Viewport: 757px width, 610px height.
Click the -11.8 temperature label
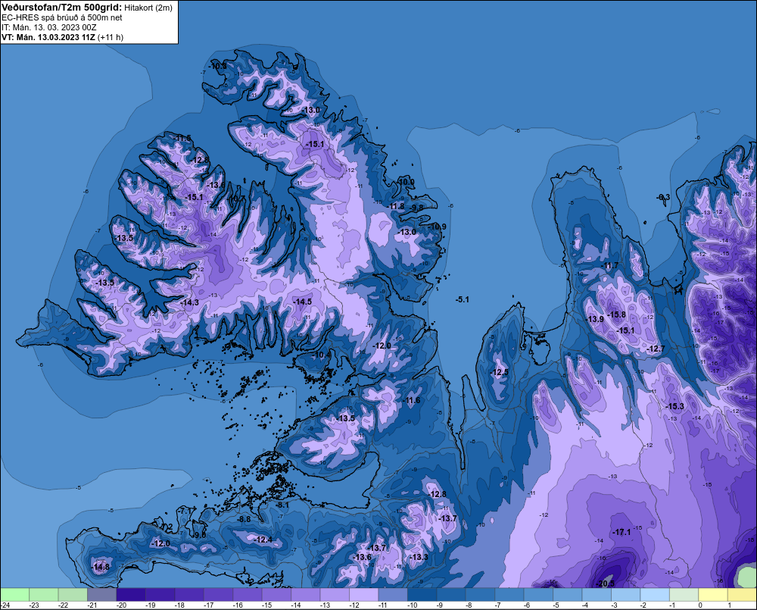tap(396, 206)
